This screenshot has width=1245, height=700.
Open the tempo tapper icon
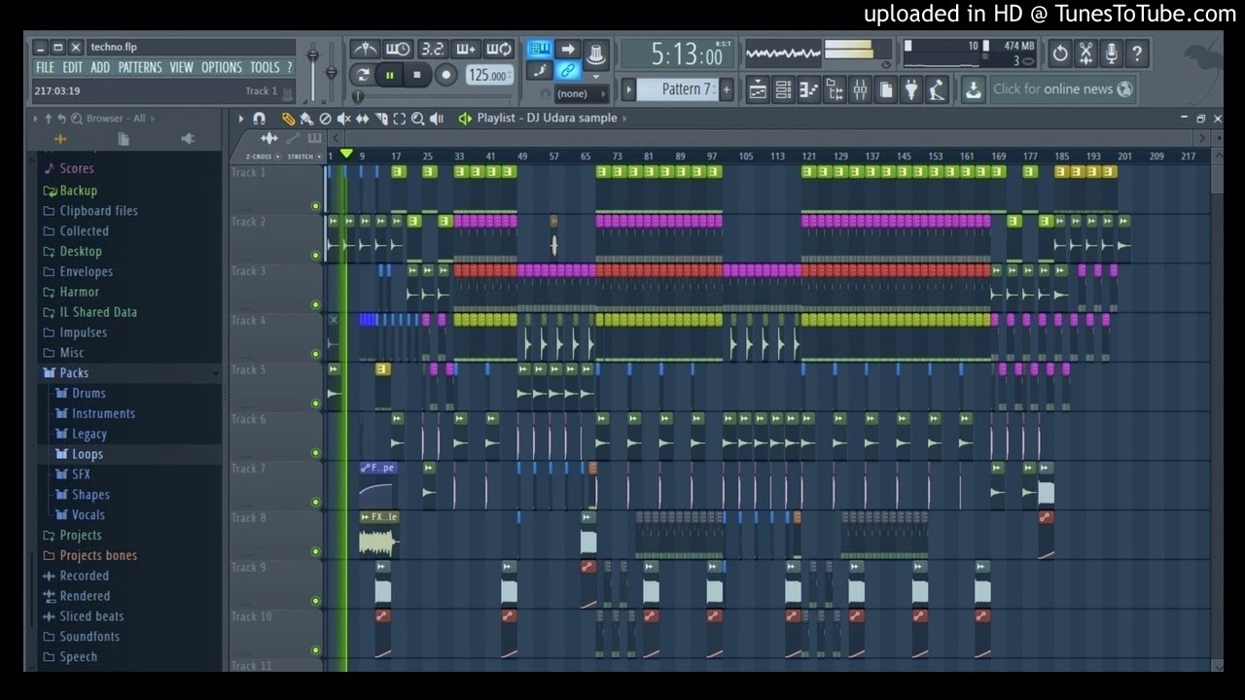pos(937,89)
